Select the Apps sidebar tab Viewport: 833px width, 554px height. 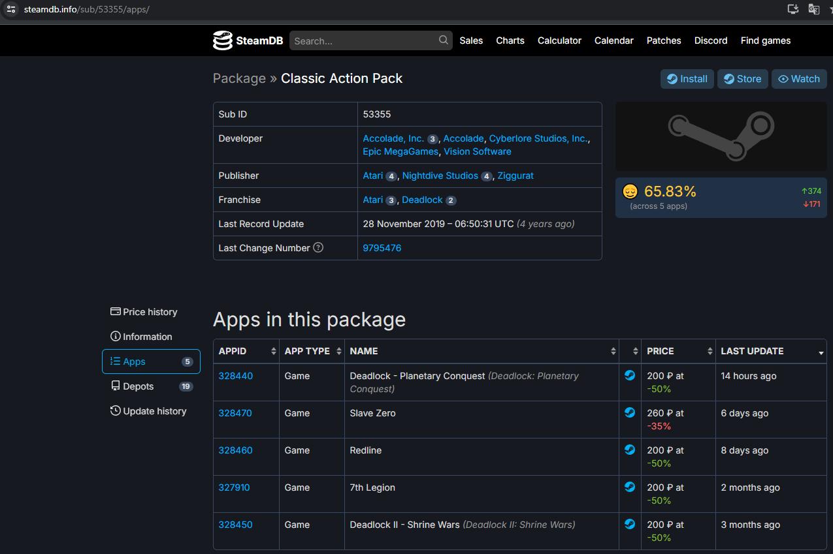click(x=151, y=362)
